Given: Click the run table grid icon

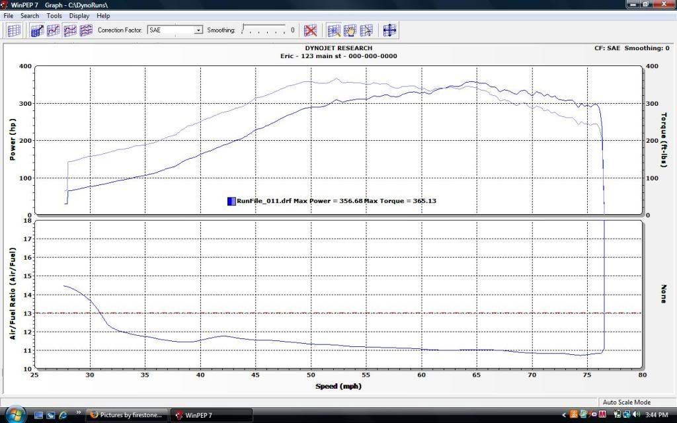Looking at the screenshot, I should coord(13,30).
